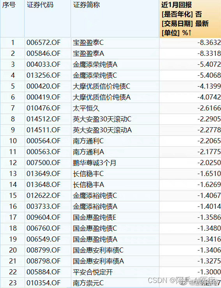
Task: Select code 007500.OF
Action: [x=44, y=163]
